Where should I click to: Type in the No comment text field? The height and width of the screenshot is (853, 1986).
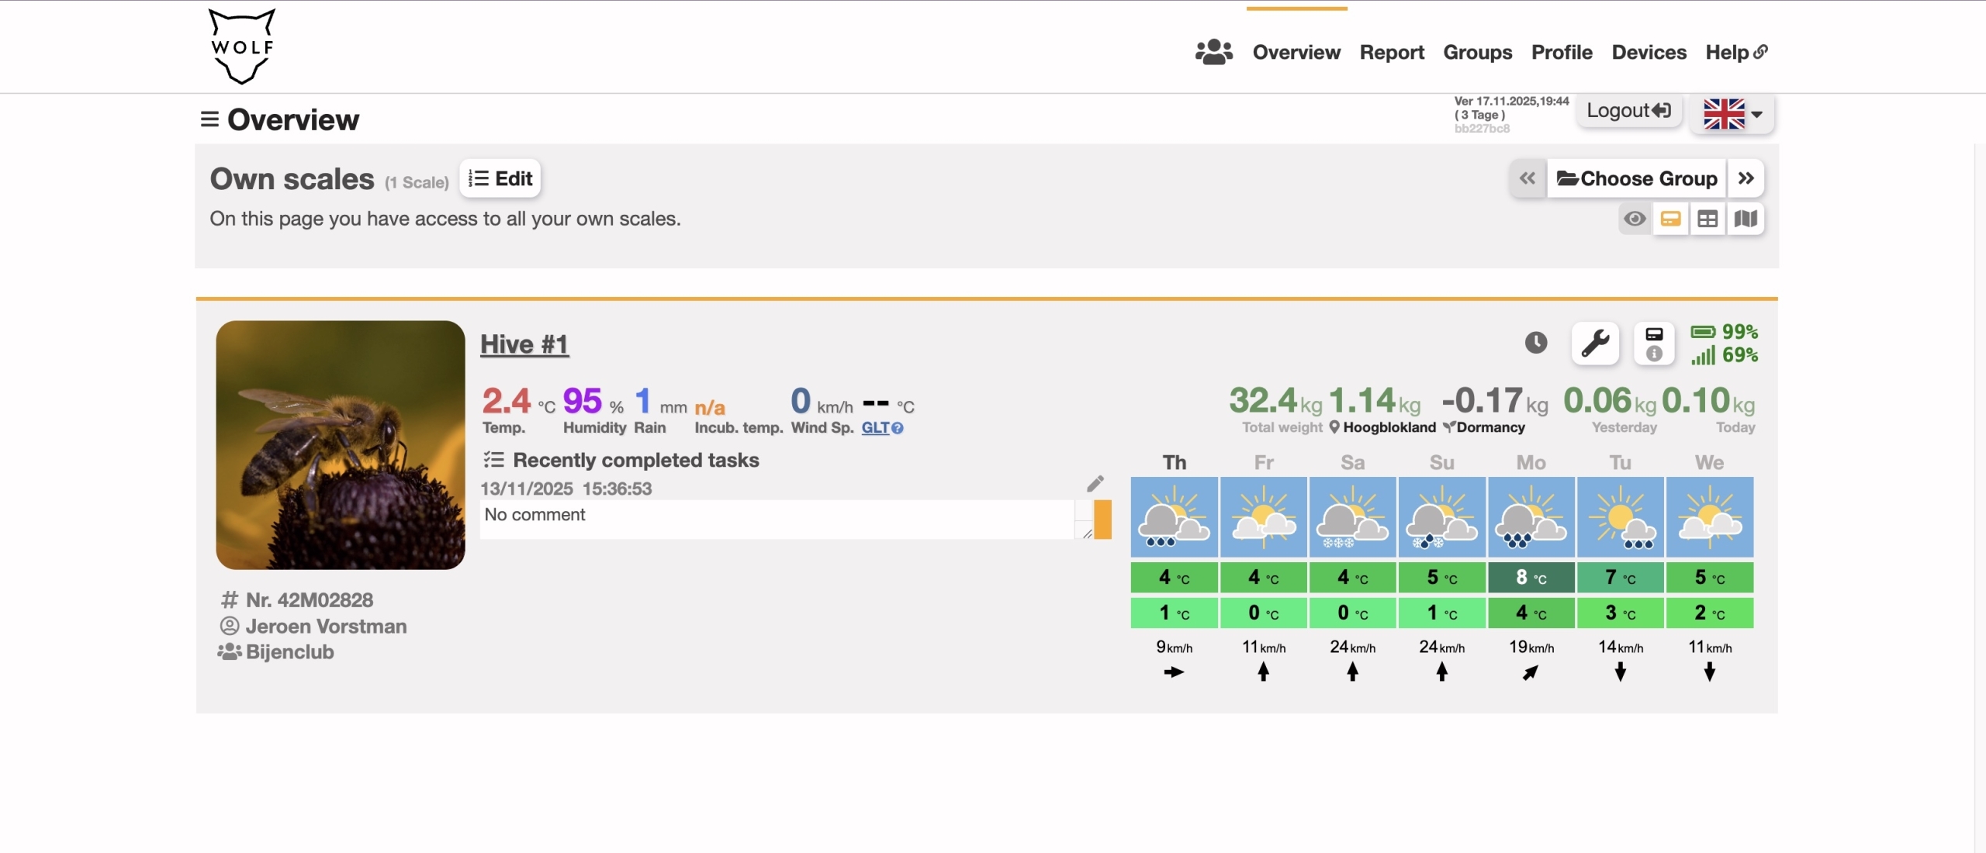point(776,516)
